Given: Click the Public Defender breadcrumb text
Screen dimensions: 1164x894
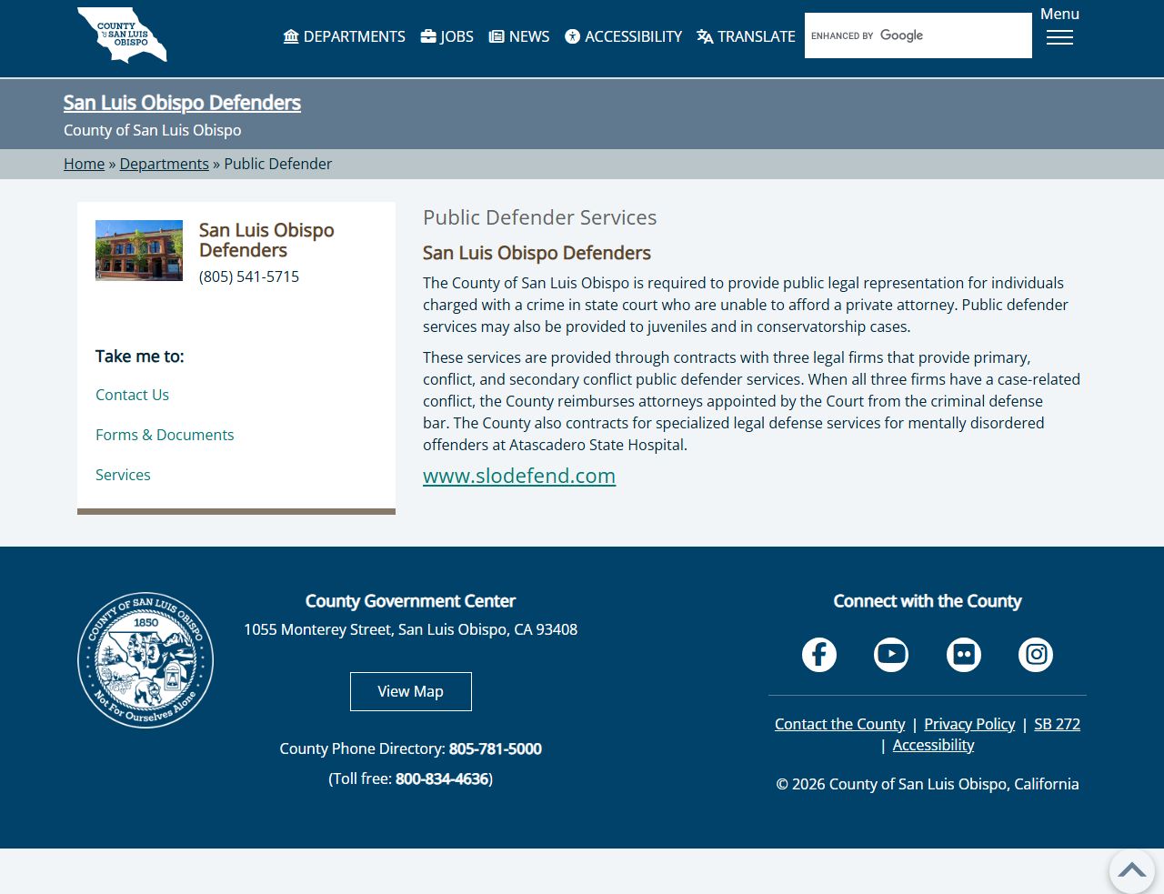Looking at the screenshot, I should point(278,164).
